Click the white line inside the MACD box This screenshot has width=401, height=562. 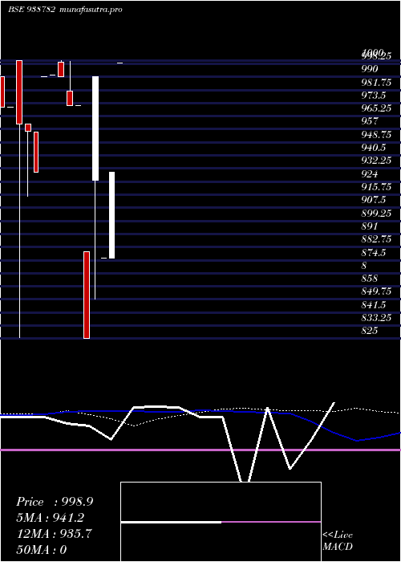point(171,522)
